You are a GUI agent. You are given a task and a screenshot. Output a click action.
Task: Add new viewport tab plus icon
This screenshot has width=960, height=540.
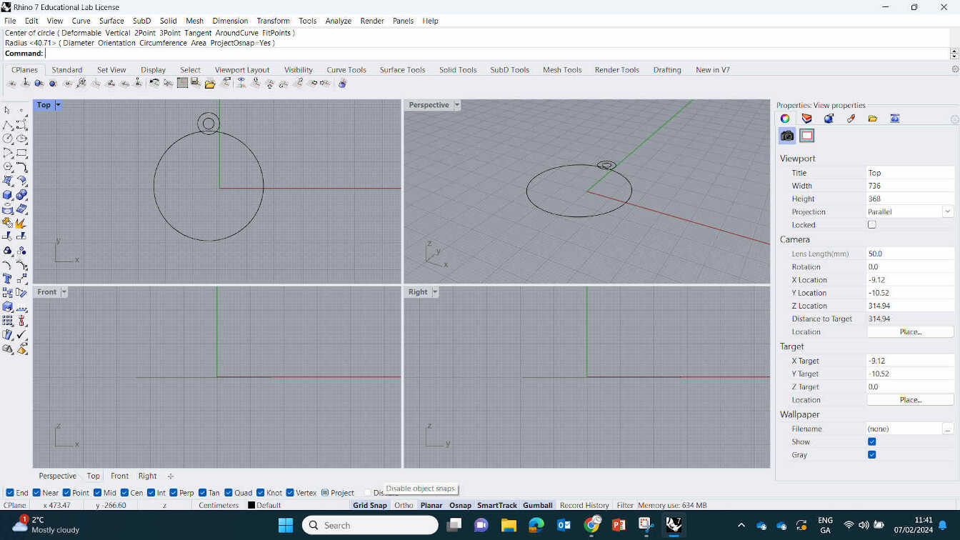(170, 476)
